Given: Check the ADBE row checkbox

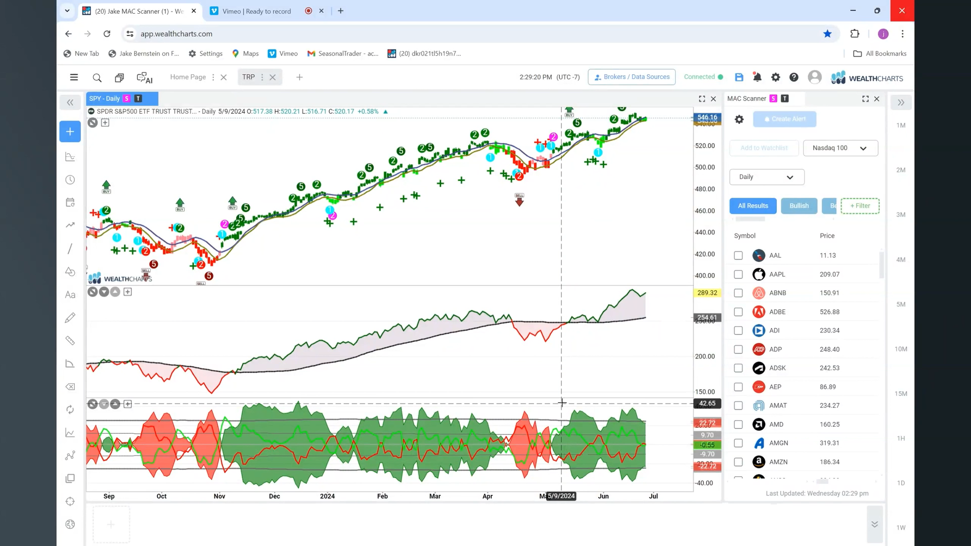Looking at the screenshot, I should point(738,312).
